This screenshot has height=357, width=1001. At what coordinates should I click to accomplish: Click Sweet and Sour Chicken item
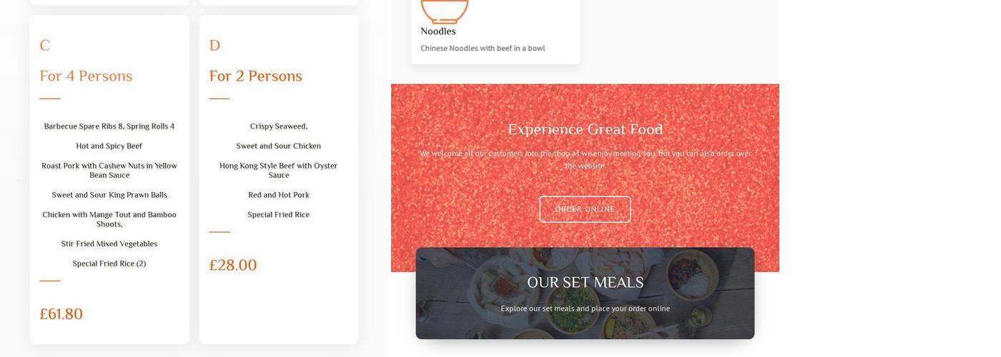(x=279, y=146)
